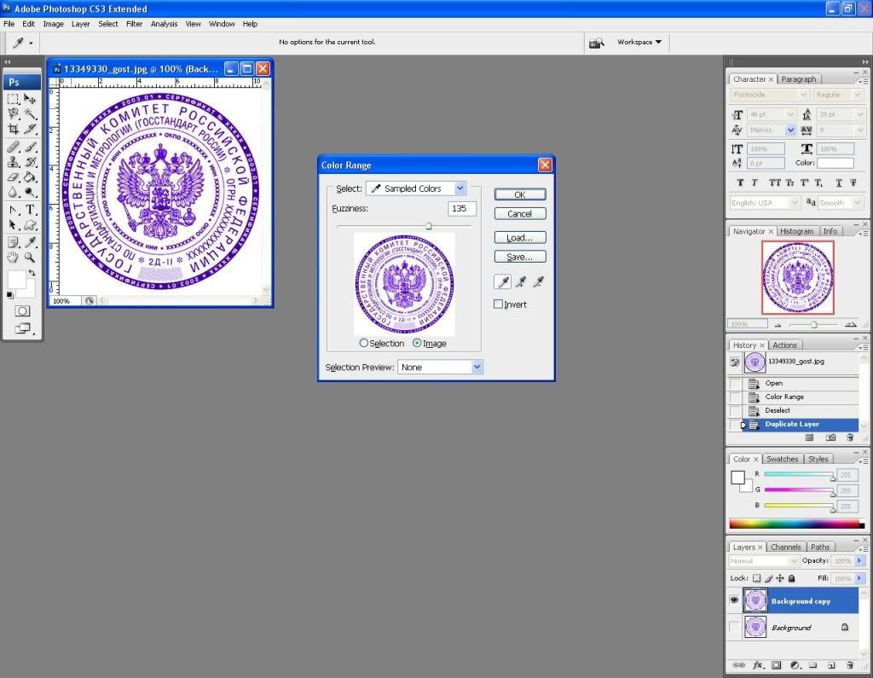
Task: Switch to the Channels tab
Action: point(785,547)
